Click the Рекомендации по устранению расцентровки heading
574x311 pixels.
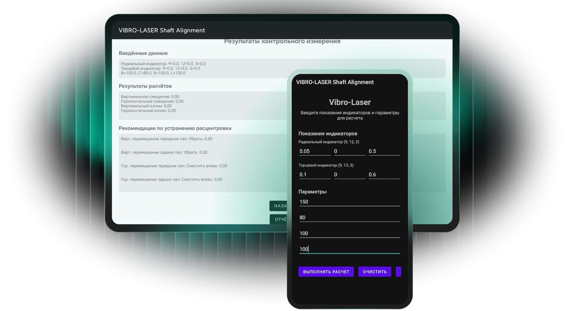pos(175,128)
